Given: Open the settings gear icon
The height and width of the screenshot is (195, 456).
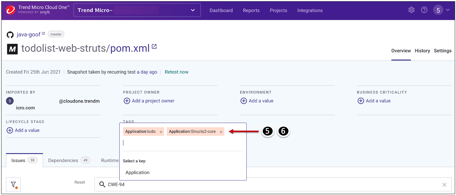Looking at the screenshot, I should tap(411, 10).
